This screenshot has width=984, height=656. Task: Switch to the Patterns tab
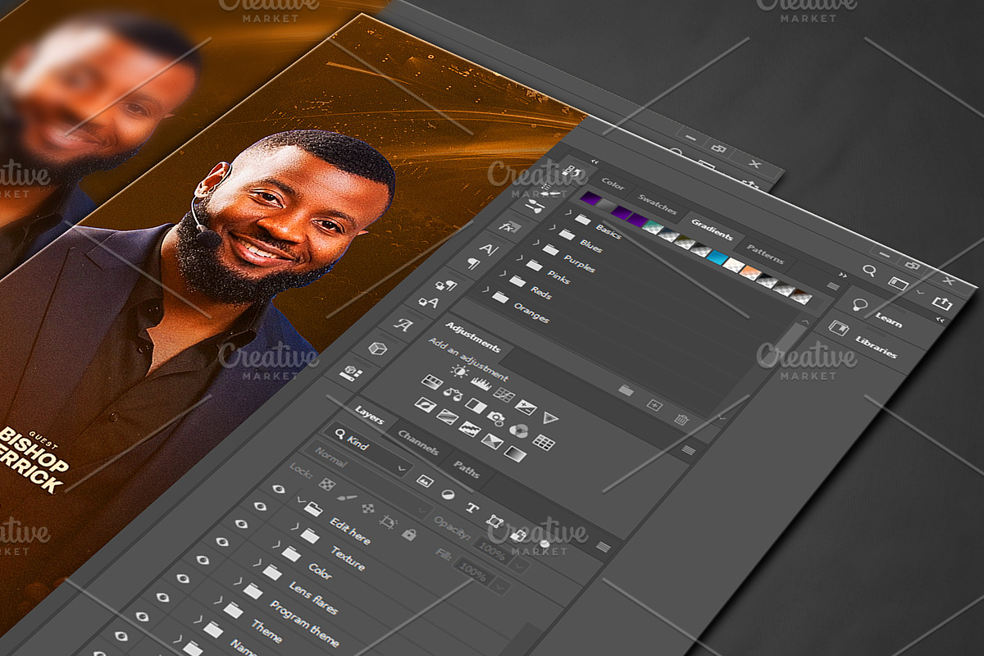pos(764,255)
